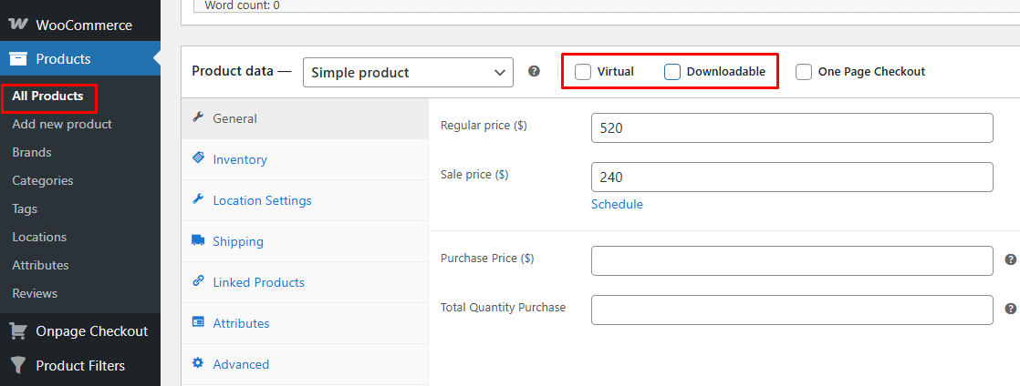Click the Regular price input field
Viewport: 1020px width, 386px height.
tap(792, 127)
